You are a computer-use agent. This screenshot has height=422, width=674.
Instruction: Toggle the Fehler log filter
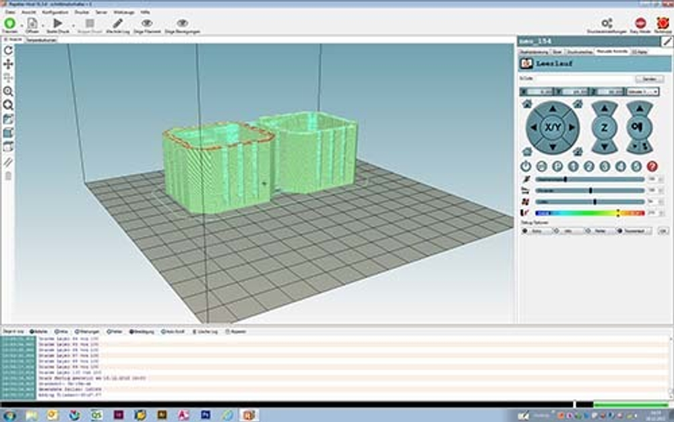[x=115, y=332]
